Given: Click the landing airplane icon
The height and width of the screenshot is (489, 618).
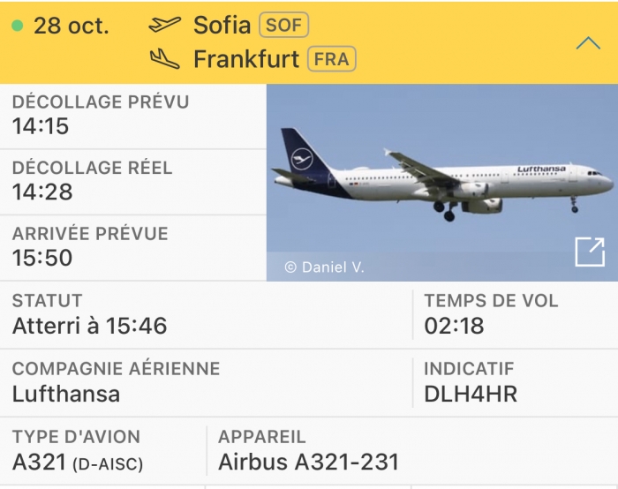Looking at the screenshot, I should pyautogui.click(x=165, y=59).
